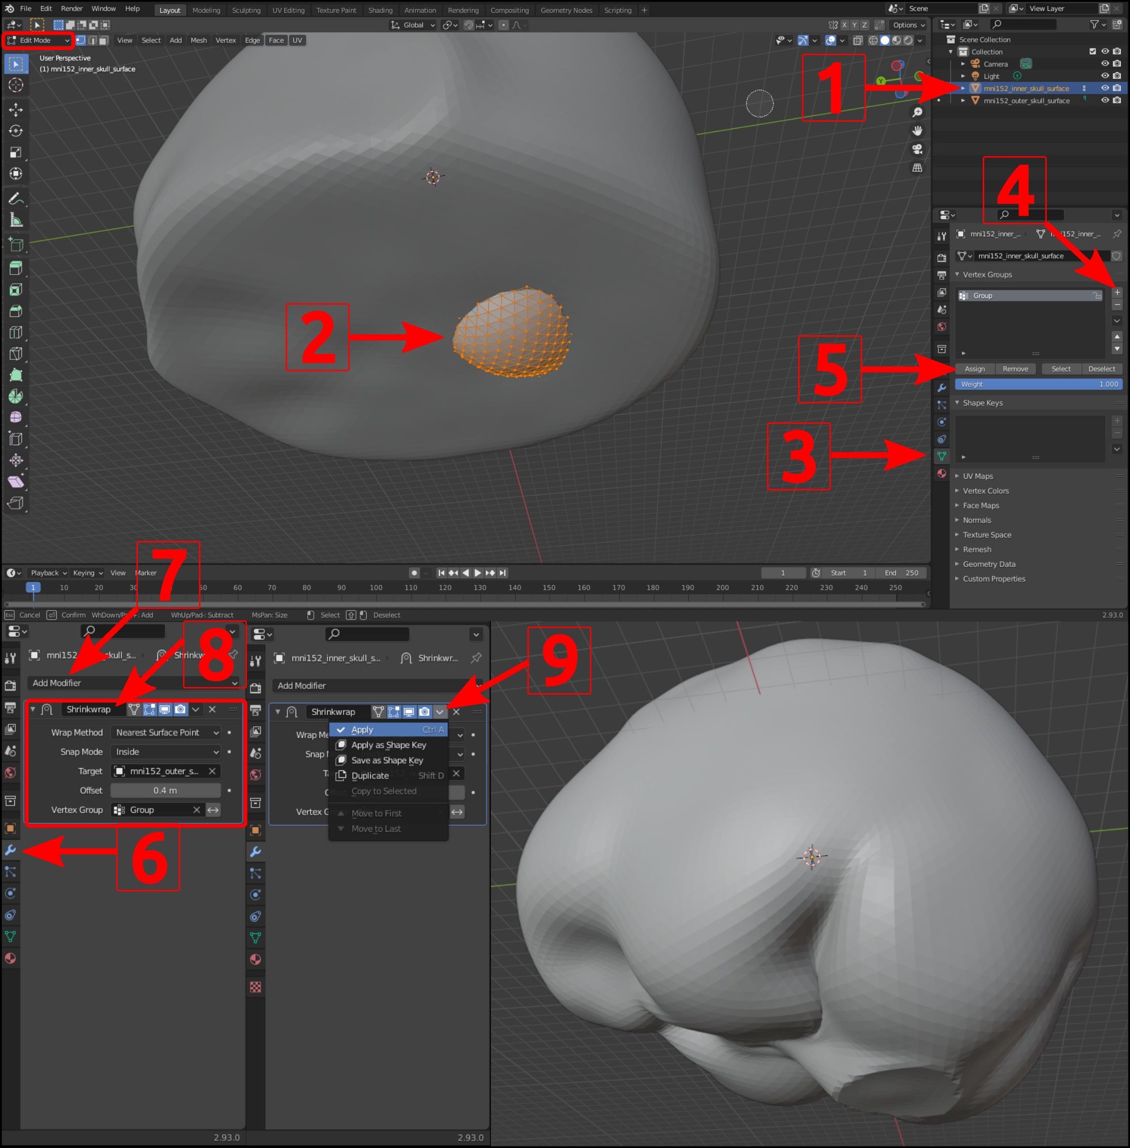
Task: Toggle Collection exclude checkbox in outliner
Action: pos(1092,52)
